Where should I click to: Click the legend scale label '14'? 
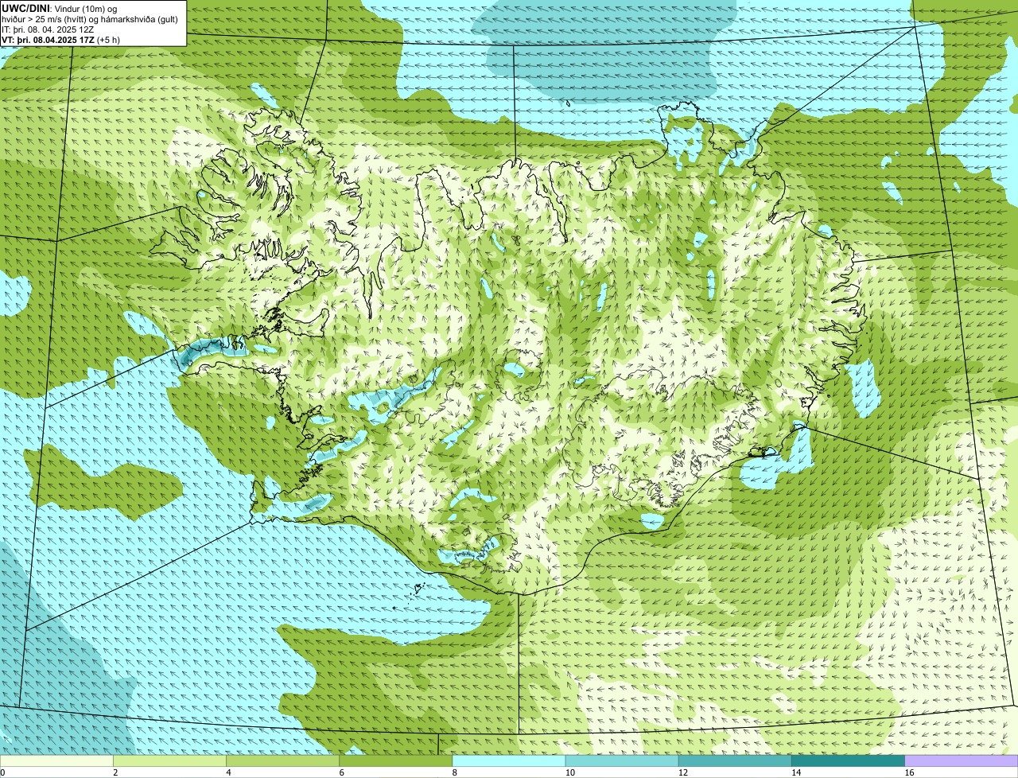796,772
